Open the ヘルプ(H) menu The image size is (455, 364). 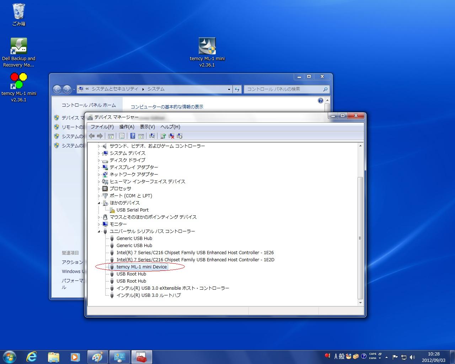pyautogui.click(x=170, y=127)
